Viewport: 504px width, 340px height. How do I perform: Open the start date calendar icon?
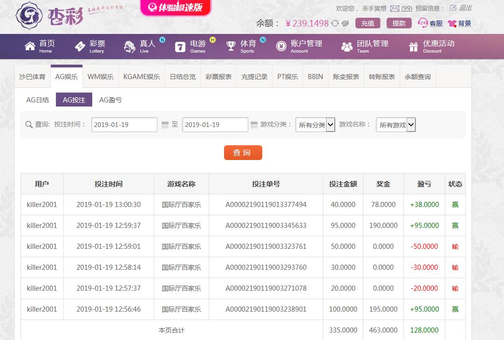tap(165, 125)
